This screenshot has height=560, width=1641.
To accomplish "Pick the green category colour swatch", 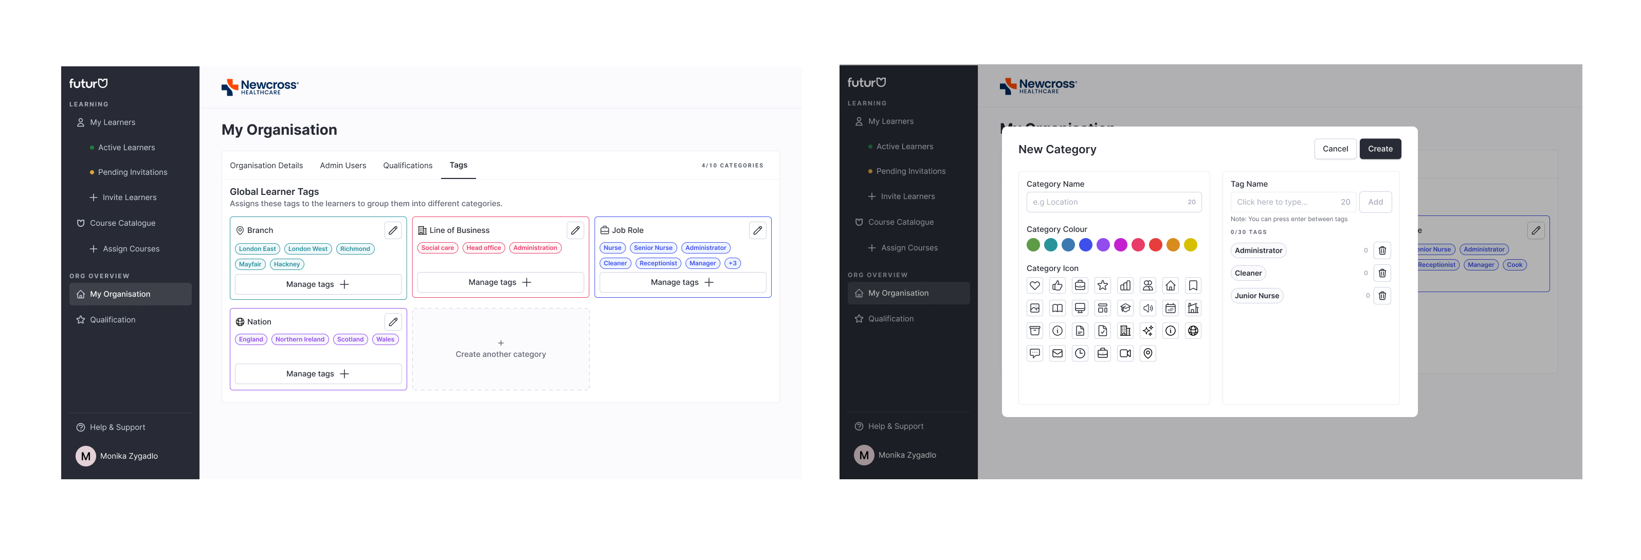I will (1033, 245).
